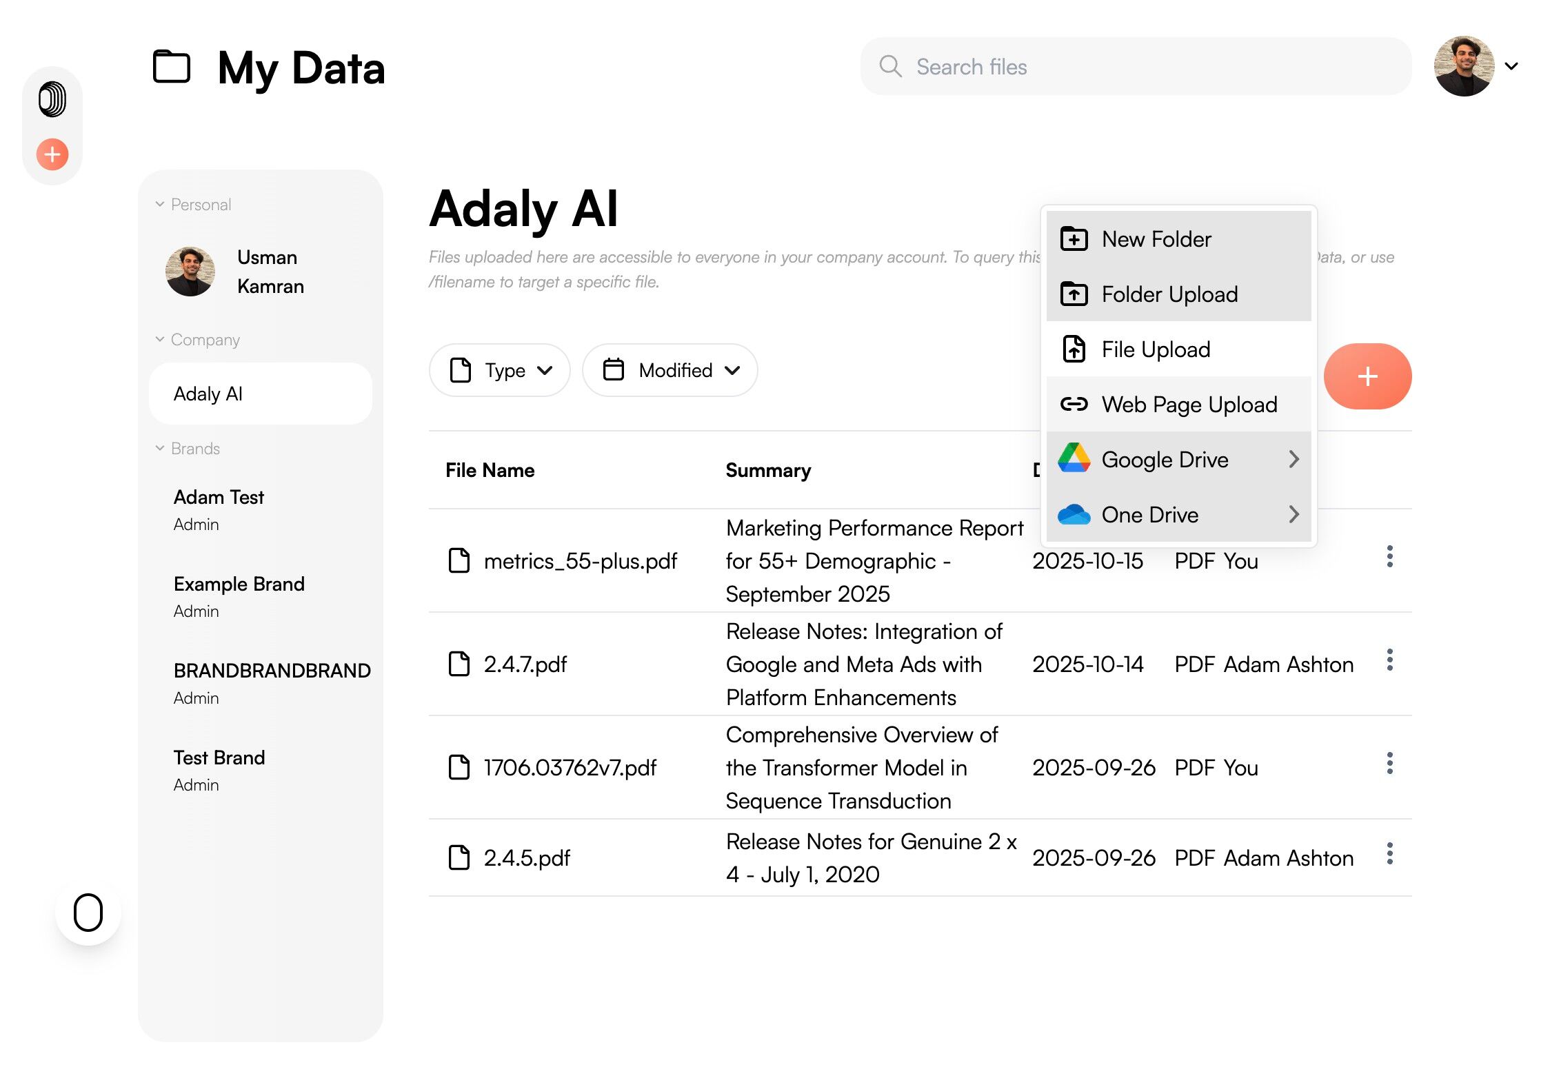Click the small orange plus in left rail
The image size is (1550, 1078).
[x=52, y=154]
